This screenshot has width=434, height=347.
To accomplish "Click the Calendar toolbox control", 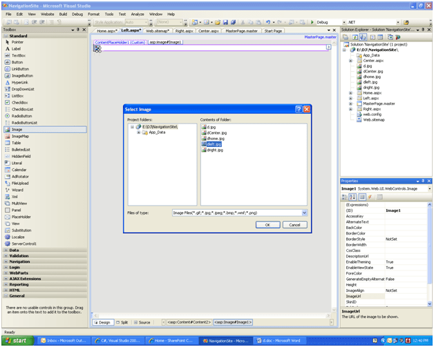I will point(19,170).
